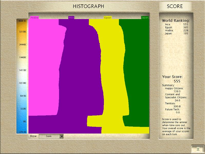Image resolution: width=205 pixels, height=154 pixels.
Task: Click the HISTOGRAPH title
Action: click(88, 6)
